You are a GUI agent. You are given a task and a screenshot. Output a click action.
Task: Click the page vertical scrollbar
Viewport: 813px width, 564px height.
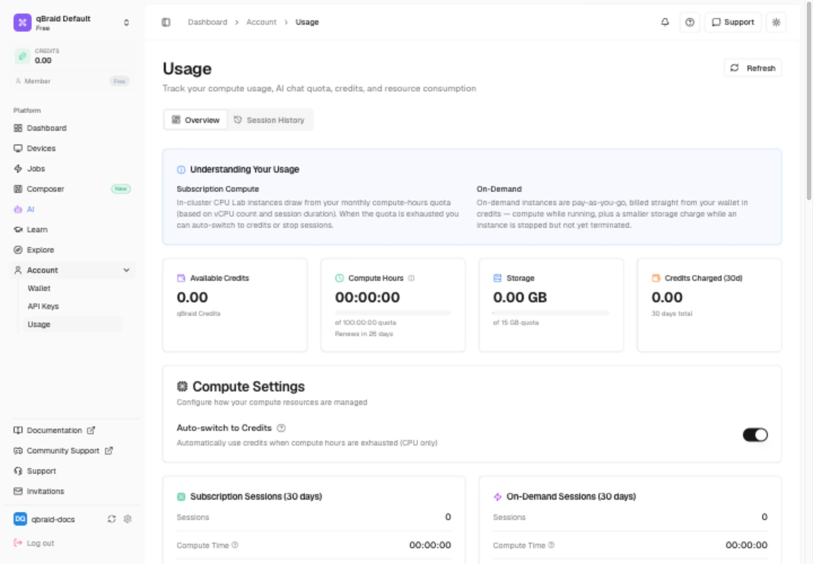[x=808, y=103]
